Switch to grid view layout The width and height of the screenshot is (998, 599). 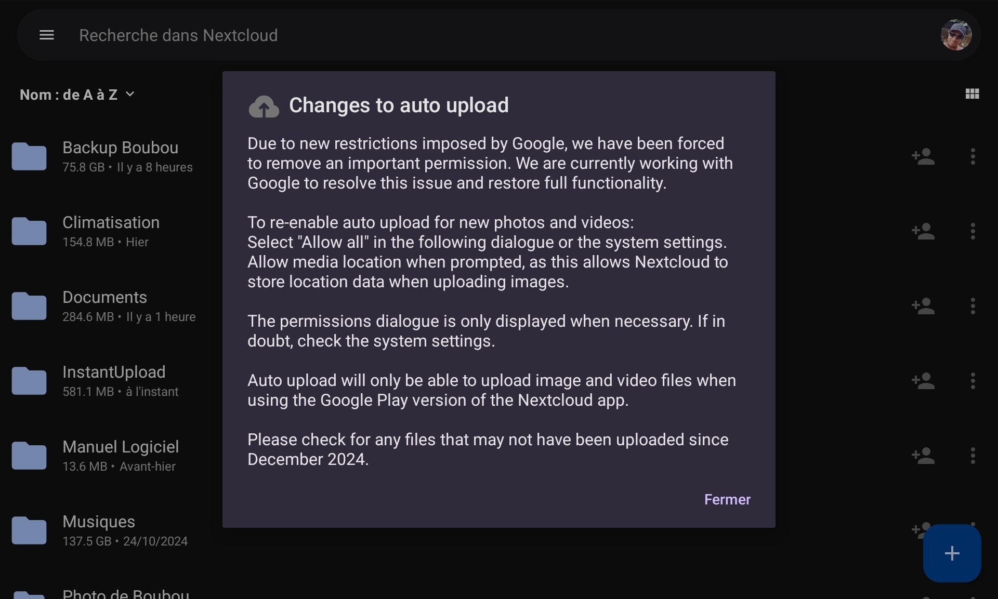[x=972, y=94]
